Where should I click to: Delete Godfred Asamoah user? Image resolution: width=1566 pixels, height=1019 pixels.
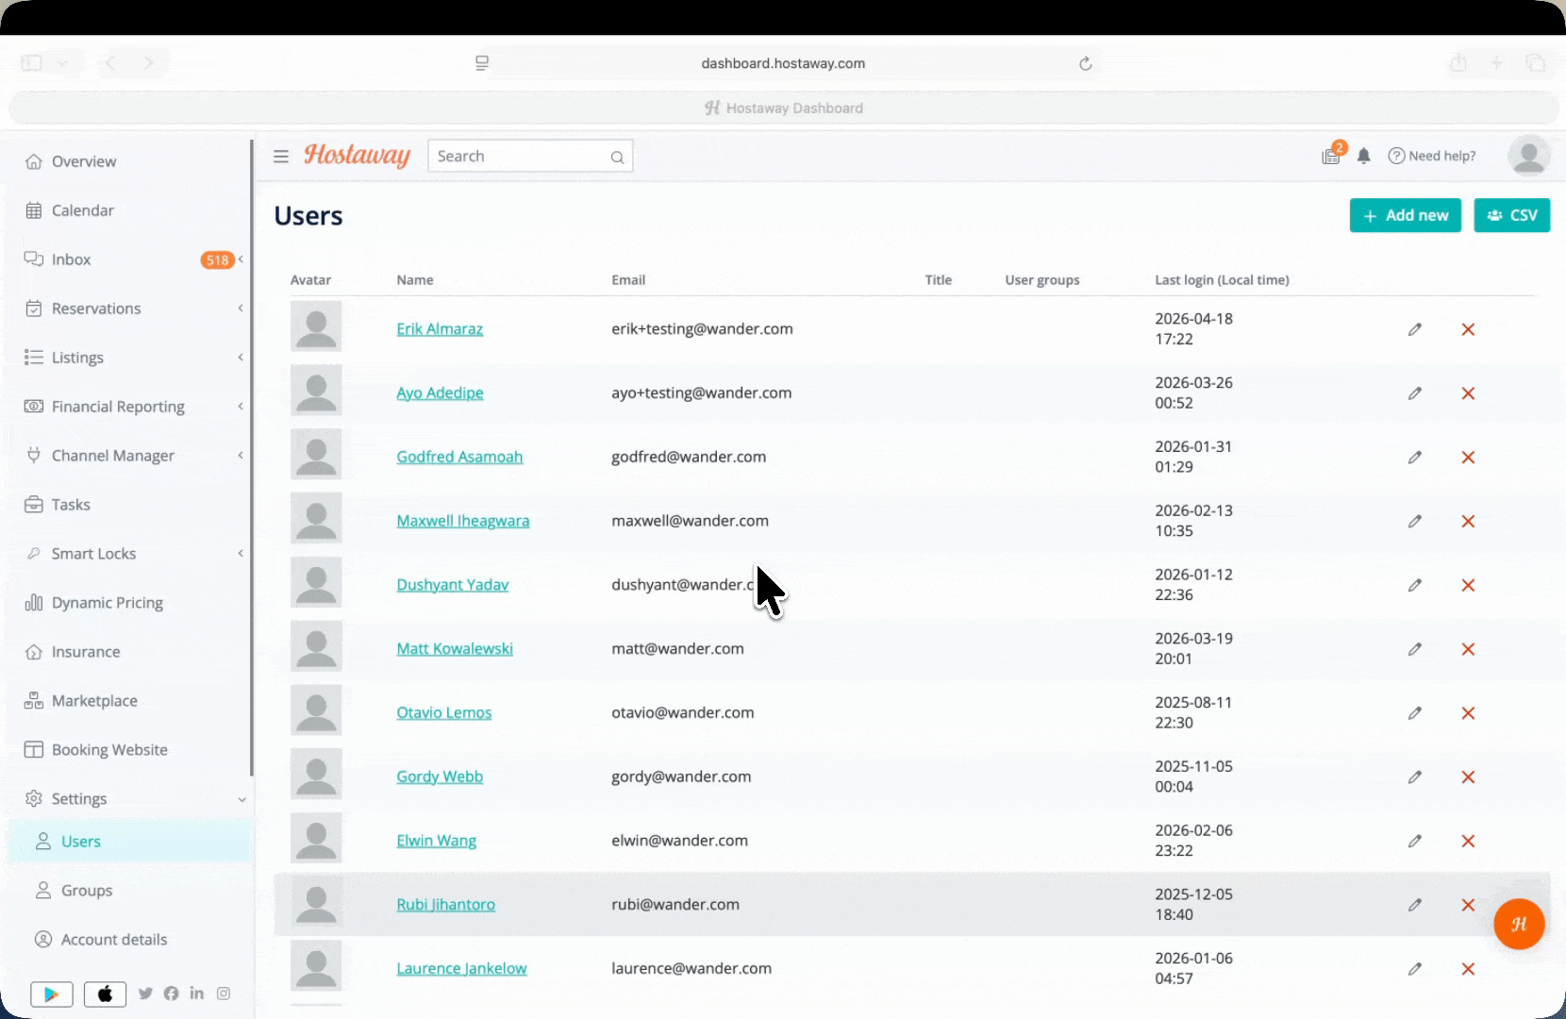[x=1468, y=458]
